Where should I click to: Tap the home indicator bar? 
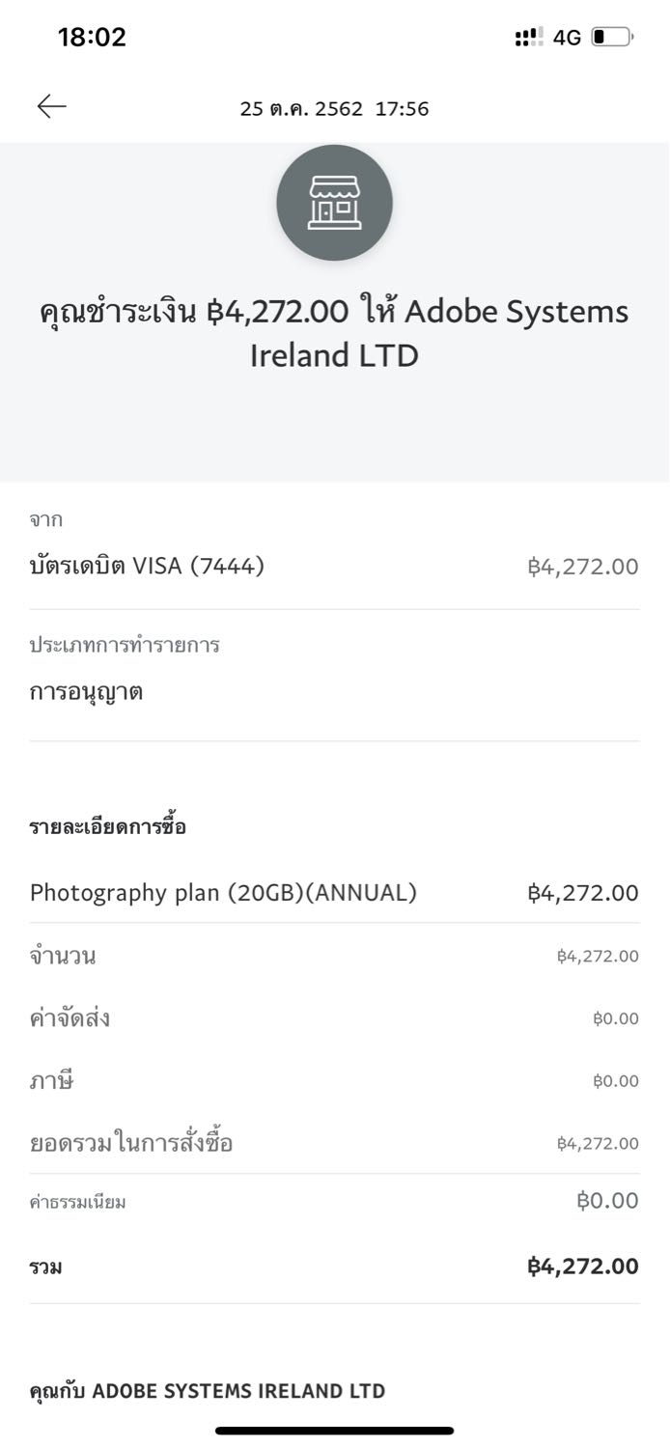click(x=334, y=1431)
